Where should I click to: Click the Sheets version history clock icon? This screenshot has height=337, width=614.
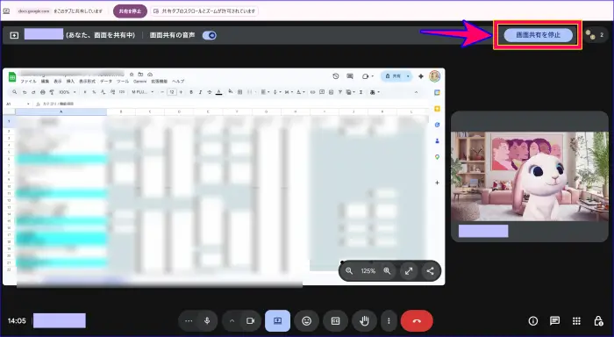[336, 76]
